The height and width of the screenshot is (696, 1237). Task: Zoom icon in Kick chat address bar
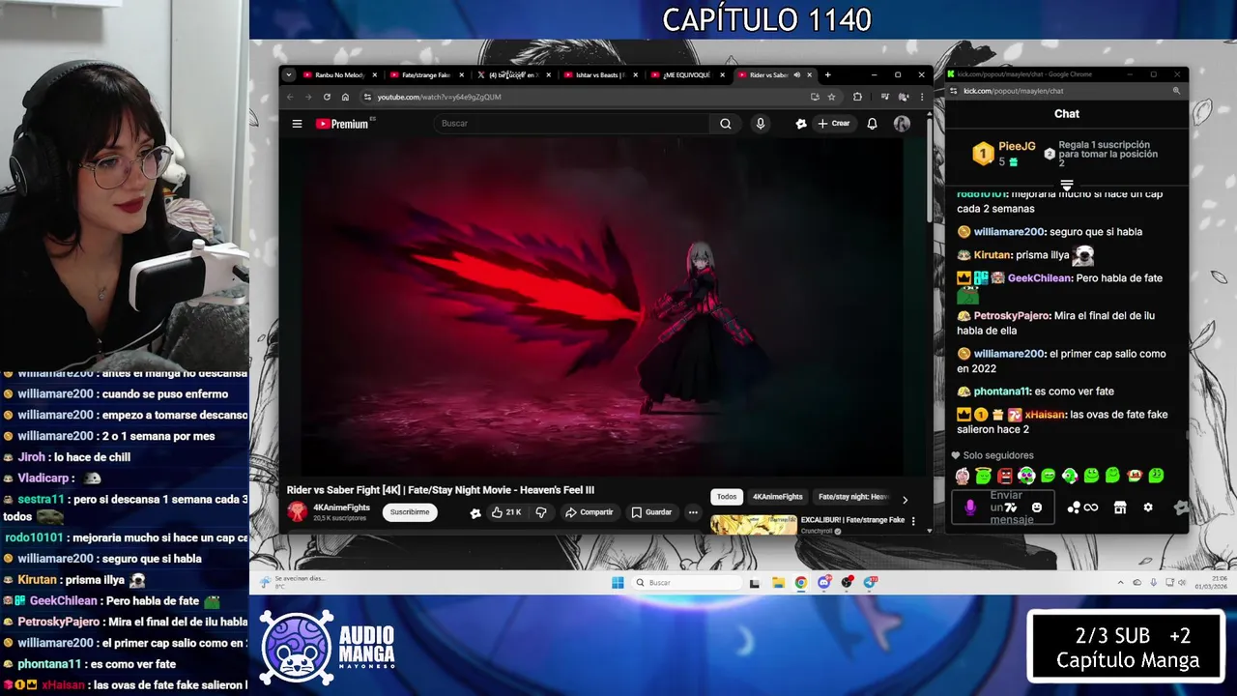tap(1176, 91)
